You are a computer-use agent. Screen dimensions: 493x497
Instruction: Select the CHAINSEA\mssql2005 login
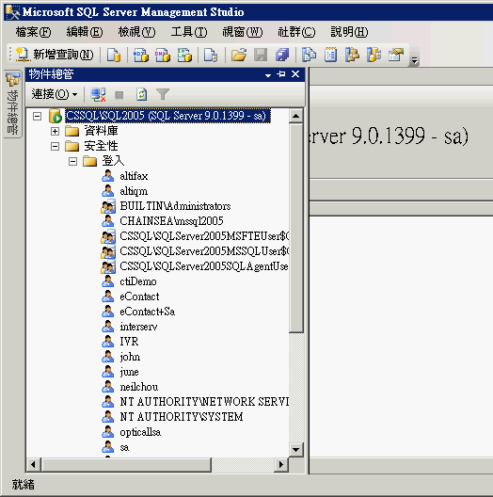[171, 221]
